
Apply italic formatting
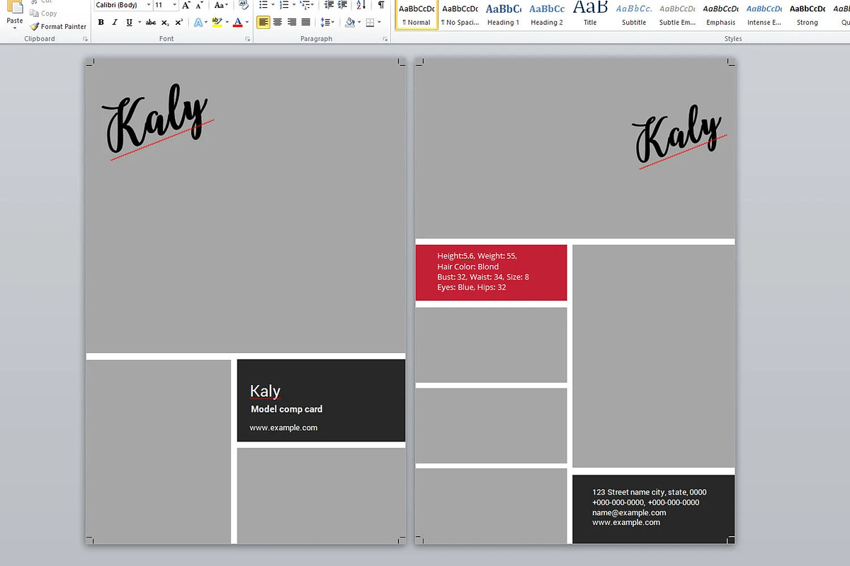115,23
